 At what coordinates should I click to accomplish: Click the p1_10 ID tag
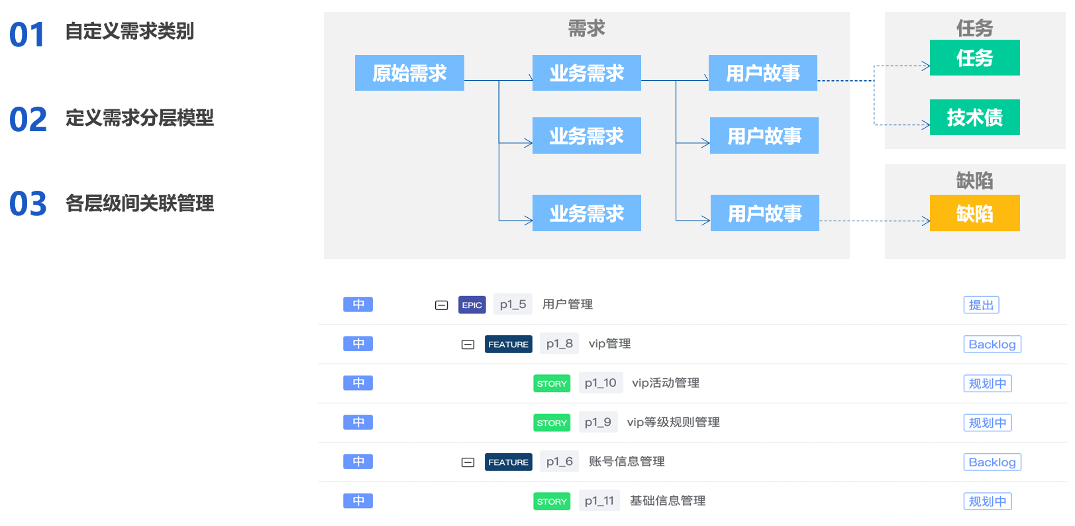tap(600, 383)
